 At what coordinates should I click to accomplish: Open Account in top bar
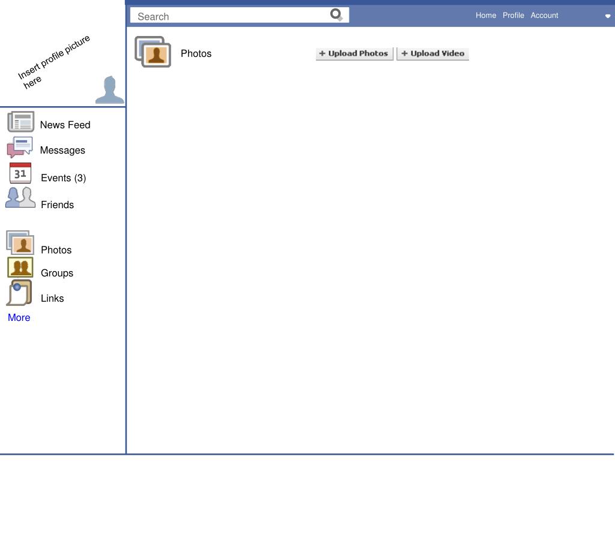pyautogui.click(x=544, y=15)
